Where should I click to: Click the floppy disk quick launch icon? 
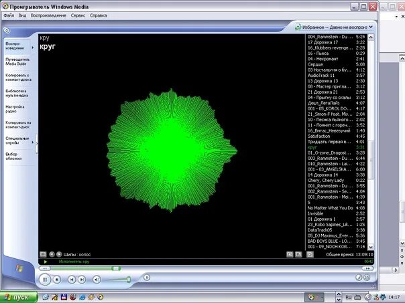point(64,297)
